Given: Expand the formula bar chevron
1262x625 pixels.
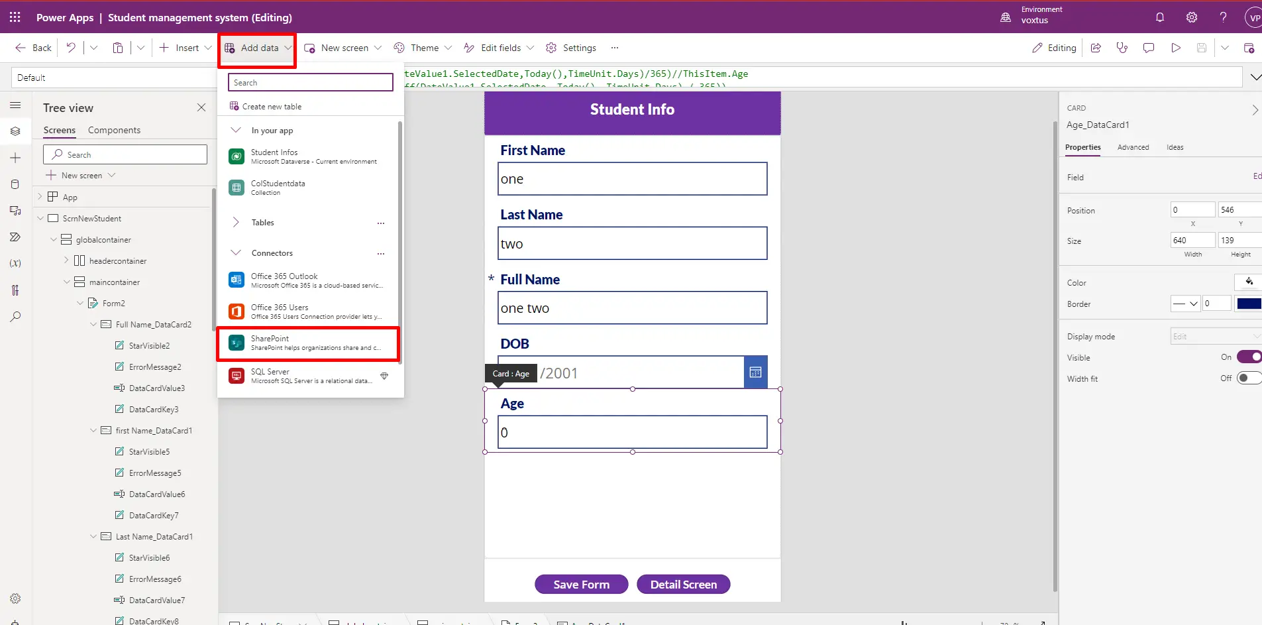Looking at the screenshot, I should (1255, 78).
